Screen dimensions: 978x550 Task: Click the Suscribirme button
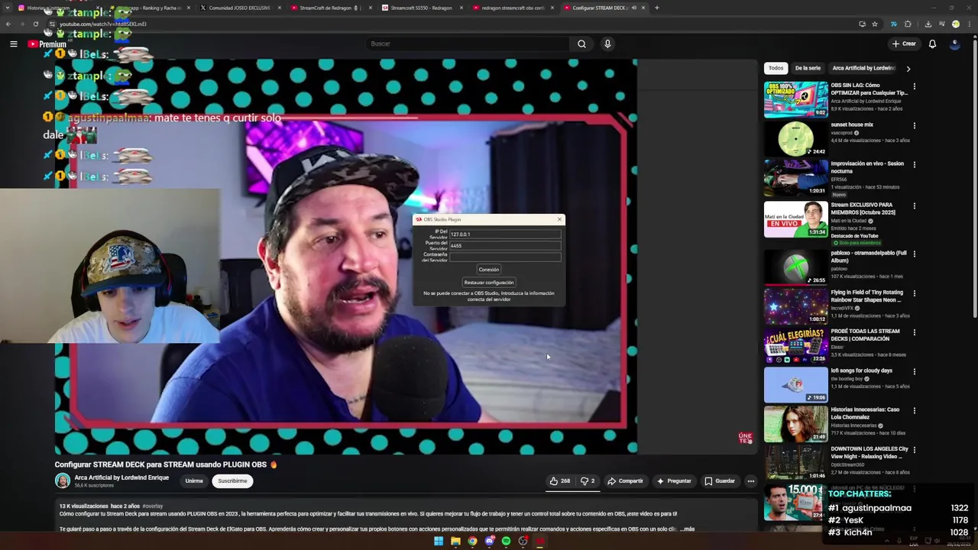point(232,481)
